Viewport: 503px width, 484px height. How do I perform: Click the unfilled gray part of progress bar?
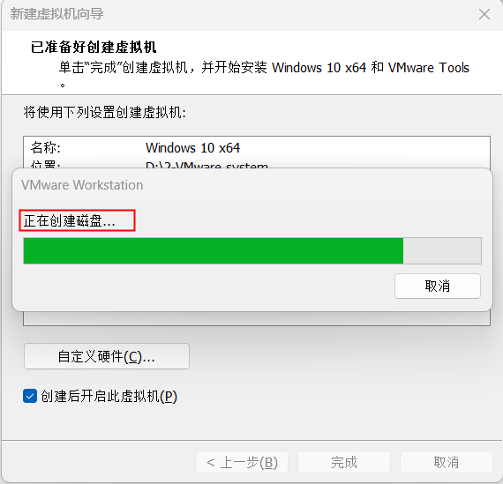tap(442, 250)
